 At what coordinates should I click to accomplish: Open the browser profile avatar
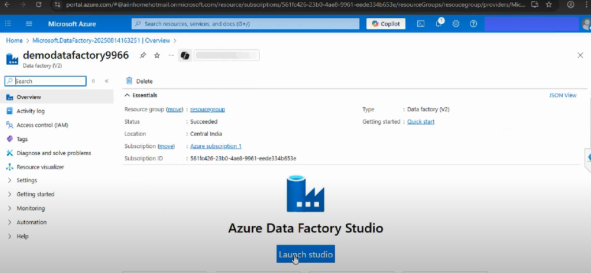pos(571,5)
